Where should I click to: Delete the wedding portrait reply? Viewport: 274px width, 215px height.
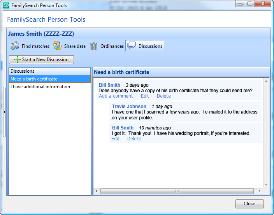[134, 139]
